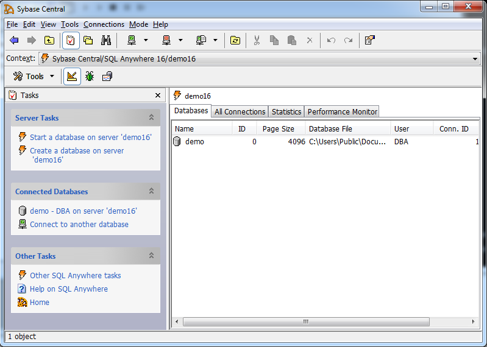Sort by the Conn. ID column header

pyautogui.click(x=456, y=128)
